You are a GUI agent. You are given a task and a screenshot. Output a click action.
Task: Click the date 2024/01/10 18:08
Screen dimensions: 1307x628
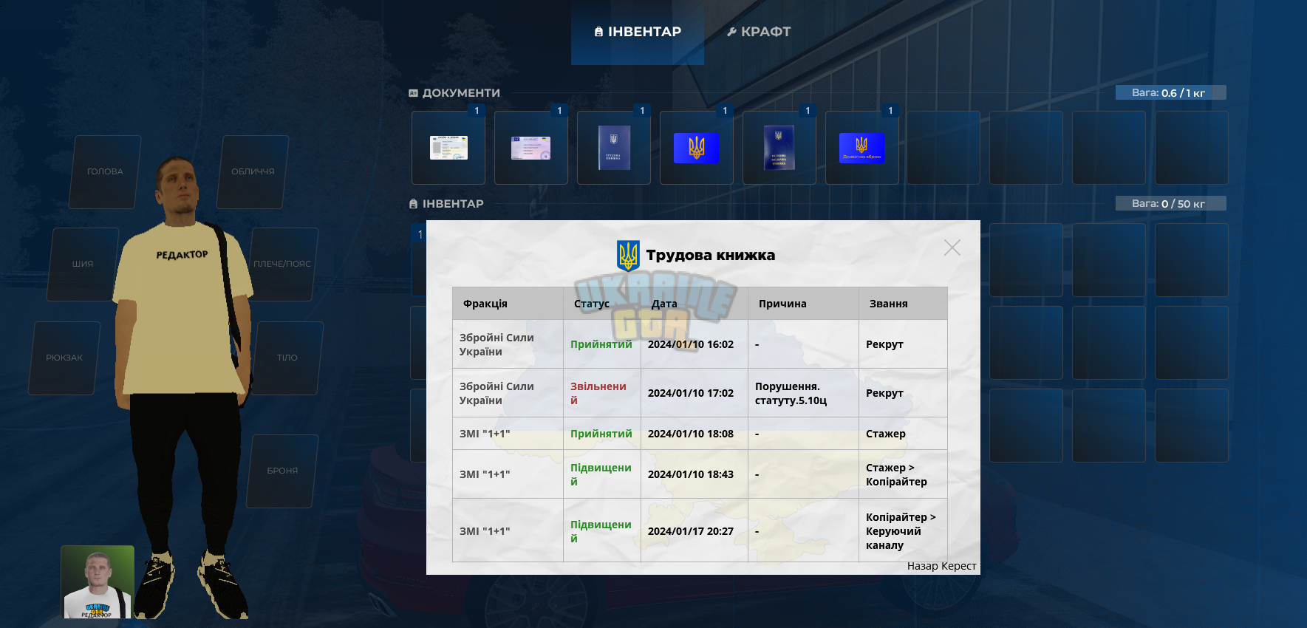[691, 434]
